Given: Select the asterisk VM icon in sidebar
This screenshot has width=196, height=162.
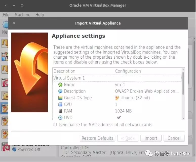Looking at the screenshot, I should click(x=5, y=95).
